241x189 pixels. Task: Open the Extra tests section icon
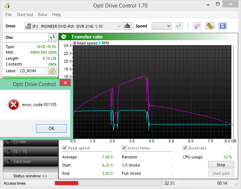tap(8, 162)
